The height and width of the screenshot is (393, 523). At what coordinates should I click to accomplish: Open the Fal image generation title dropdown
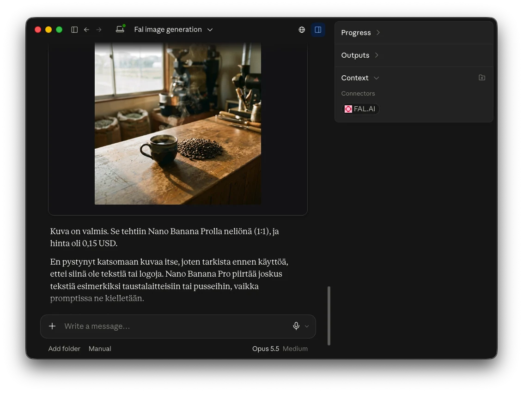(173, 30)
